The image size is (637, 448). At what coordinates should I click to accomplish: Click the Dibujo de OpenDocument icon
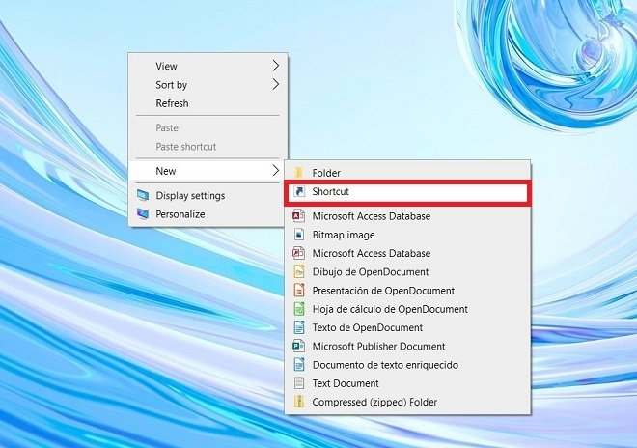[299, 271]
